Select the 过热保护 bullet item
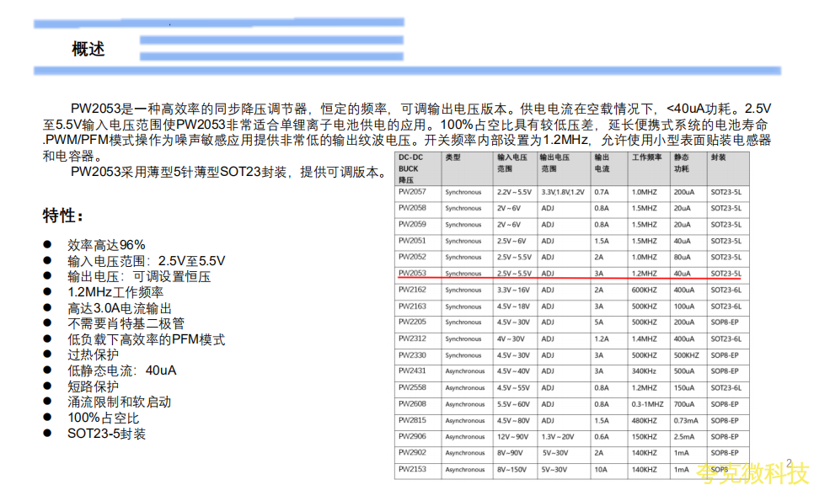 [x=94, y=354]
